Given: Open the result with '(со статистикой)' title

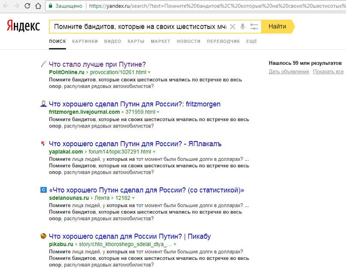Looking at the screenshot, I should tap(147, 190).
